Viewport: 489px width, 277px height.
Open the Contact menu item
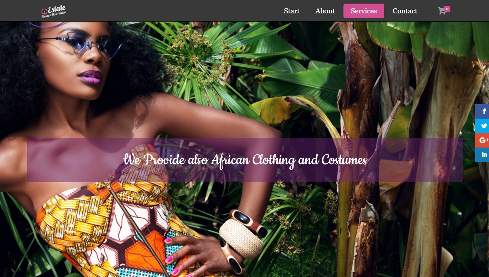click(x=405, y=11)
